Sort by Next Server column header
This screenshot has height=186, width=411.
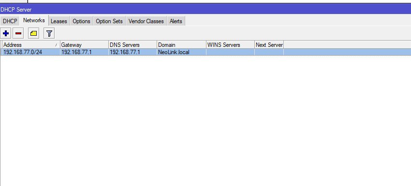click(269, 45)
